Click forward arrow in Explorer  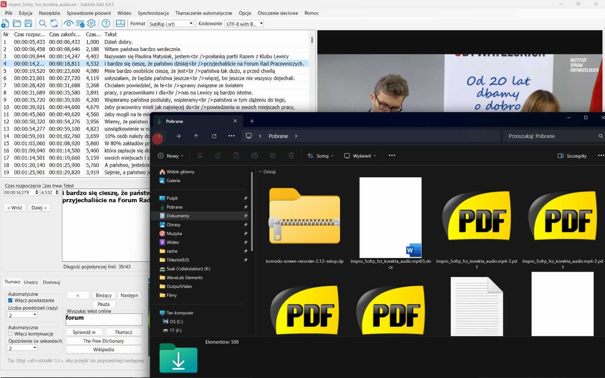(x=178, y=136)
